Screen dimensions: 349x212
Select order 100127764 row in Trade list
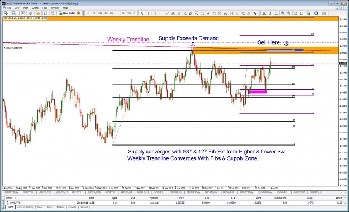174,203
